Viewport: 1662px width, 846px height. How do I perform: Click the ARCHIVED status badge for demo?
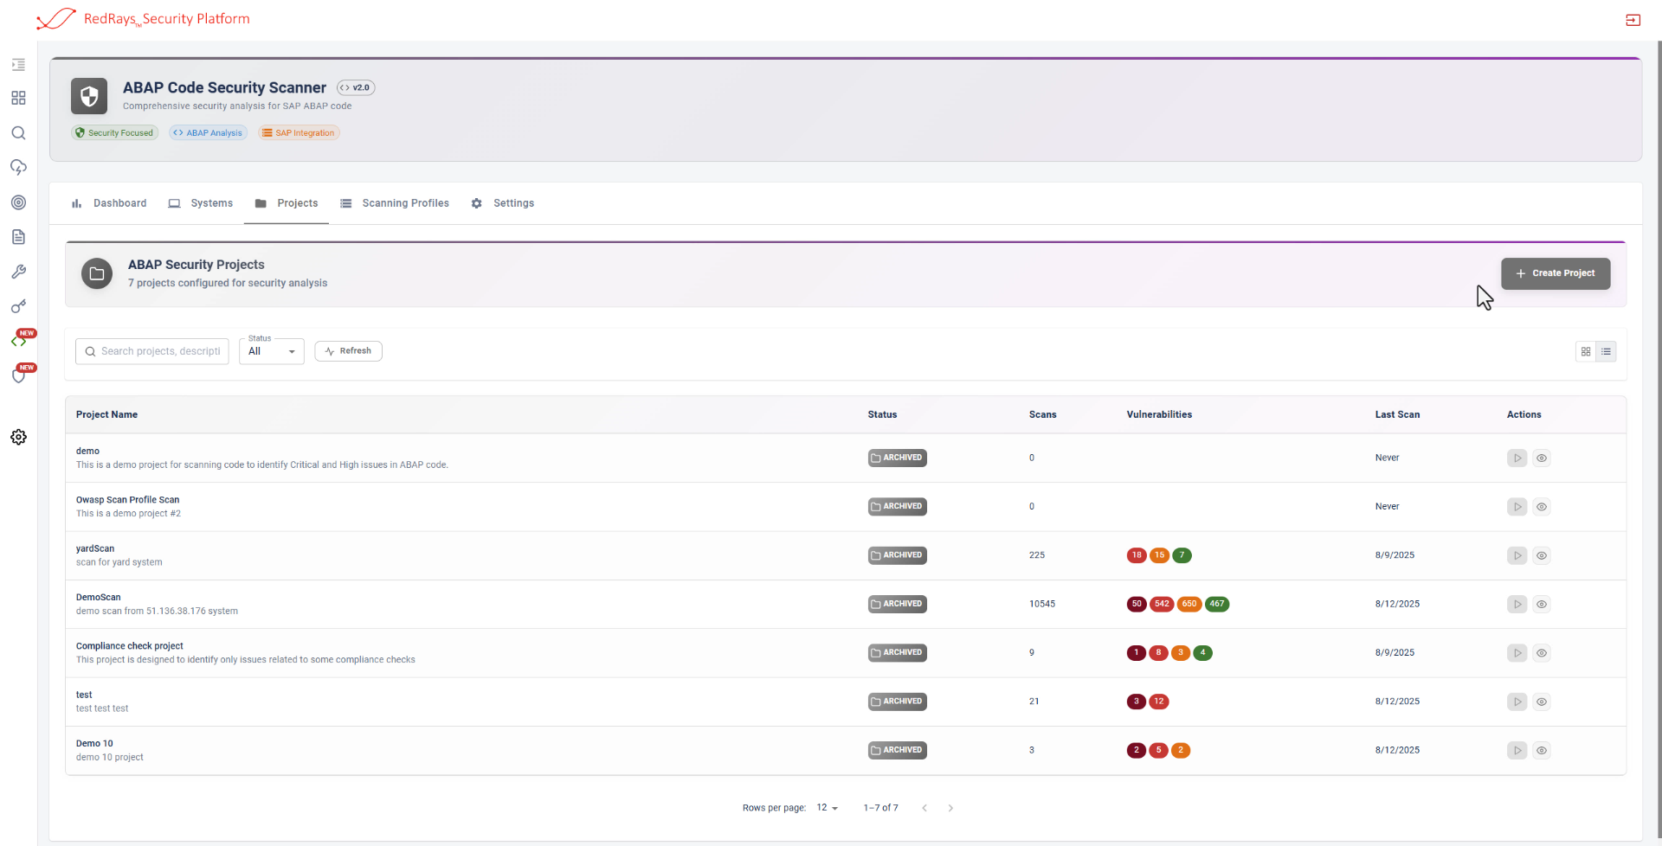[x=898, y=458]
